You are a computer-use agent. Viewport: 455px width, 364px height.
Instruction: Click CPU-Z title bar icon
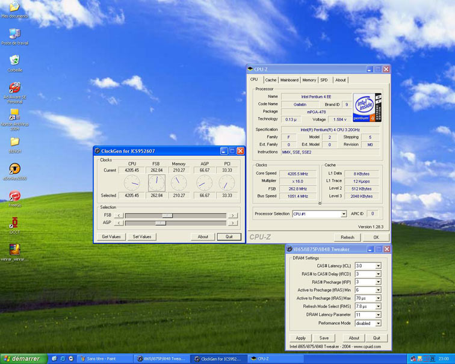click(250, 69)
